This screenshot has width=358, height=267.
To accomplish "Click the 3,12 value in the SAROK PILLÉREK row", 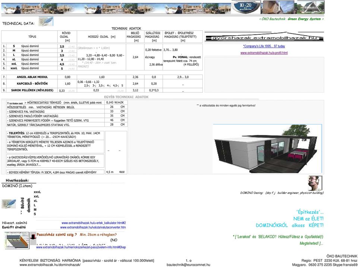I will pos(135,90).
